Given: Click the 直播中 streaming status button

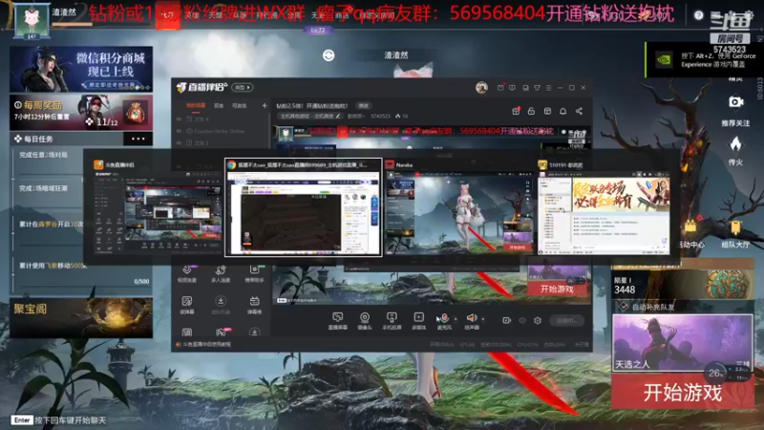Looking at the screenshot, I should coord(567,320).
